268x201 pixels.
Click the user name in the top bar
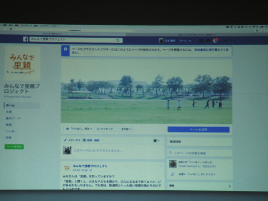click(x=170, y=41)
